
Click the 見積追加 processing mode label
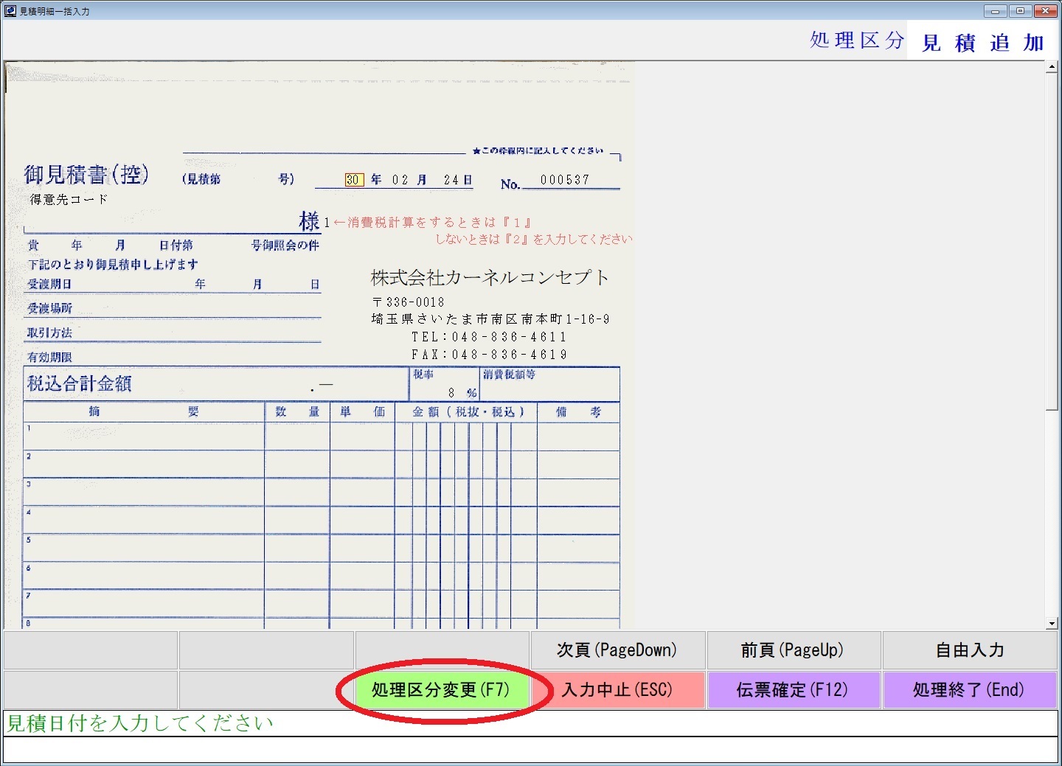981,42
